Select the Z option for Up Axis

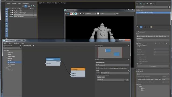(x=165, y=43)
